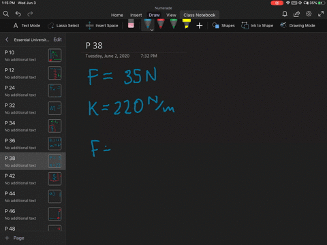The height and width of the screenshot is (245, 327).
Task: Add a new pen with plus icon
Action: (200, 25)
